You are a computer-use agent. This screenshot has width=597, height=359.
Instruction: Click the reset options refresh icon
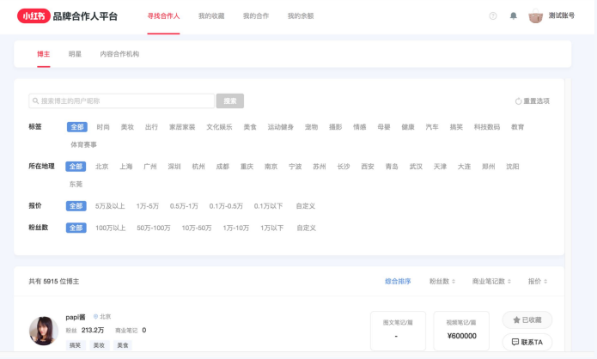click(x=518, y=101)
